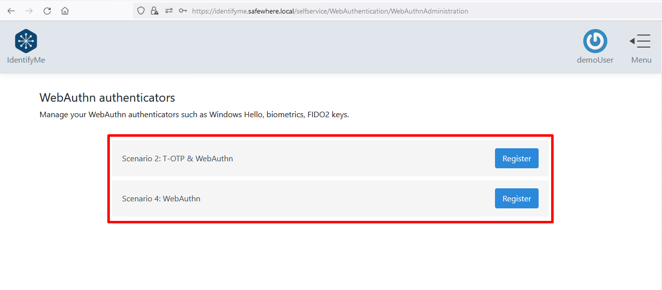Select the Scenario 2: T-OTP & WebAuthn row text
The image size is (662, 290).
[x=178, y=159]
